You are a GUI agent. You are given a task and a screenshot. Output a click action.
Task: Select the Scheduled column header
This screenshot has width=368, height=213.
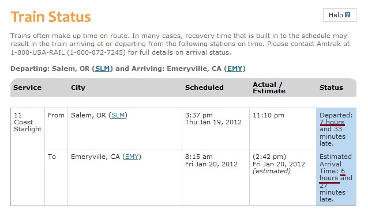coord(204,88)
